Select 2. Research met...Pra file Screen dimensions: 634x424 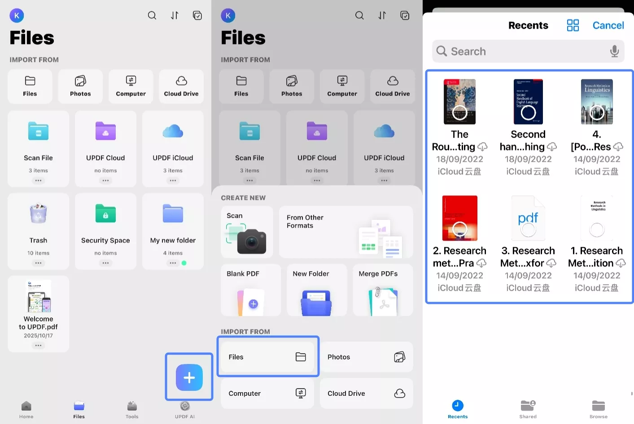point(459,244)
